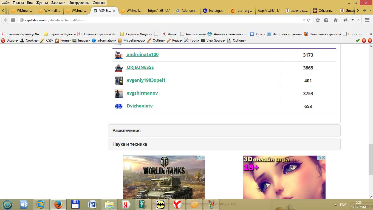373x210 pixels.
Task: Open the evgshirmanov channel link
Action: click(x=142, y=93)
